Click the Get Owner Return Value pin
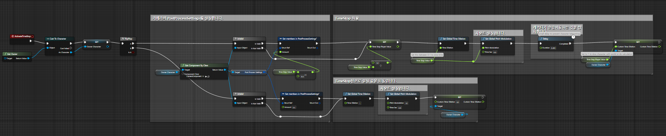666x136 pixels. [x=28, y=58]
